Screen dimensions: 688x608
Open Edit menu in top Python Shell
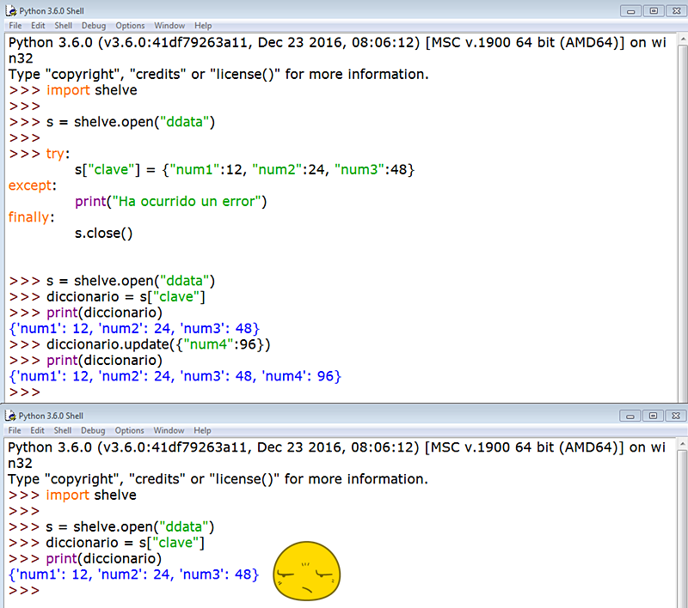[38, 26]
